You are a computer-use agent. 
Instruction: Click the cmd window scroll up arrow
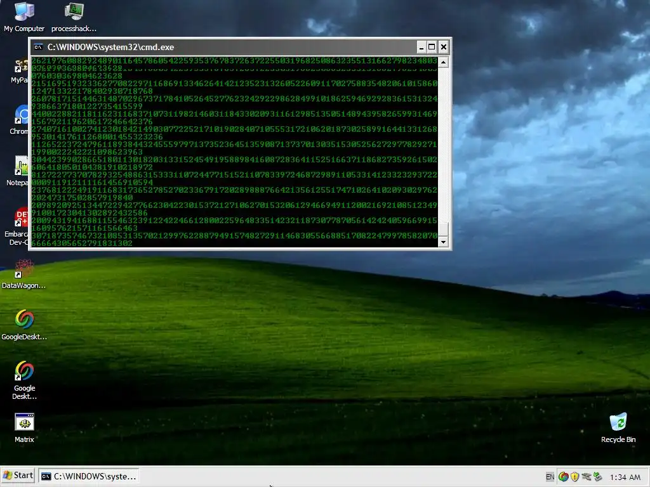click(x=443, y=63)
